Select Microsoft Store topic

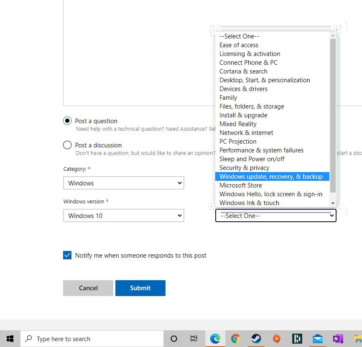tap(272, 185)
